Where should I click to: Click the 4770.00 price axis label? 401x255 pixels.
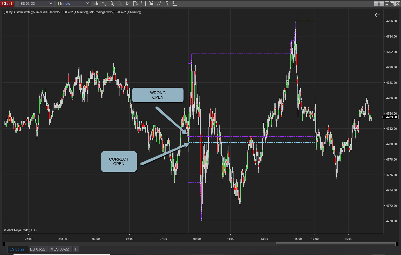tap(391, 221)
